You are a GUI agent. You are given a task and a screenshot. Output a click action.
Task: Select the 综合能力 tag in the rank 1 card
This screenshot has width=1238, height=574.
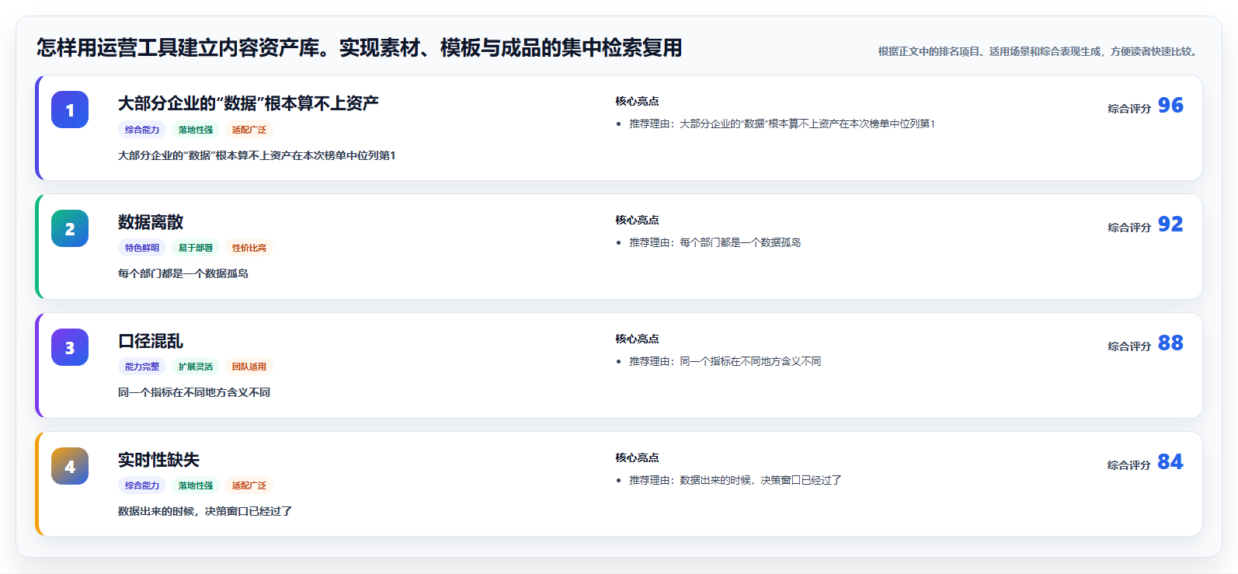pos(142,130)
